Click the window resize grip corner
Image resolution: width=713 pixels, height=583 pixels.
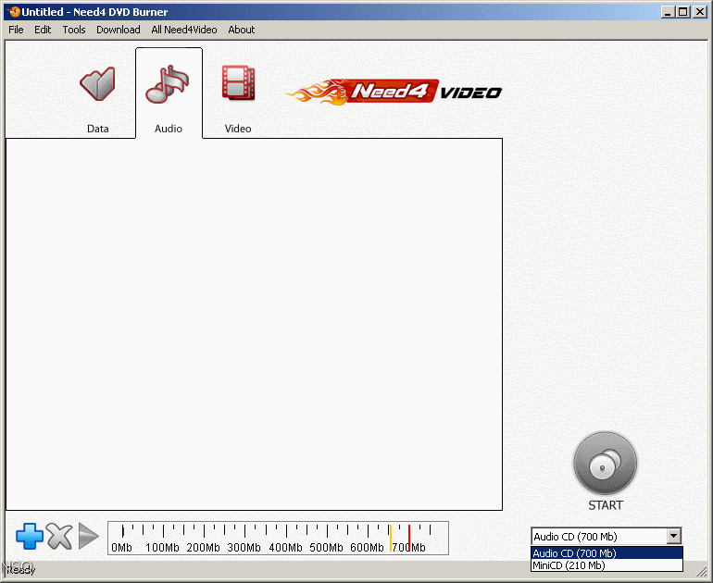702,572
